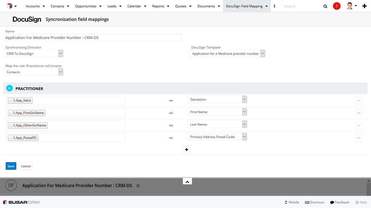371x208 pixels.
Task: Open Primary Address Postal Code dropdown
Action: (x=217, y=137)
